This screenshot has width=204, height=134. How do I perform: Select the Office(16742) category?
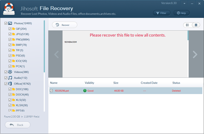click(22, 84)
